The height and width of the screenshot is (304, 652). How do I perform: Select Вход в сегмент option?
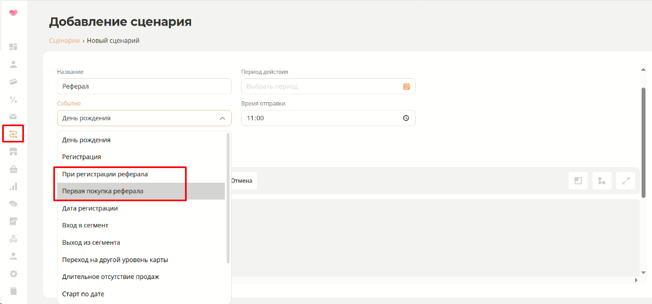tap(142, 225)
